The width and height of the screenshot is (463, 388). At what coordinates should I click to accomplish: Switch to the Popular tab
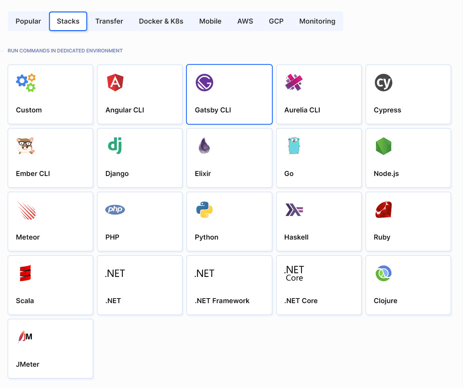coord(28,21)
